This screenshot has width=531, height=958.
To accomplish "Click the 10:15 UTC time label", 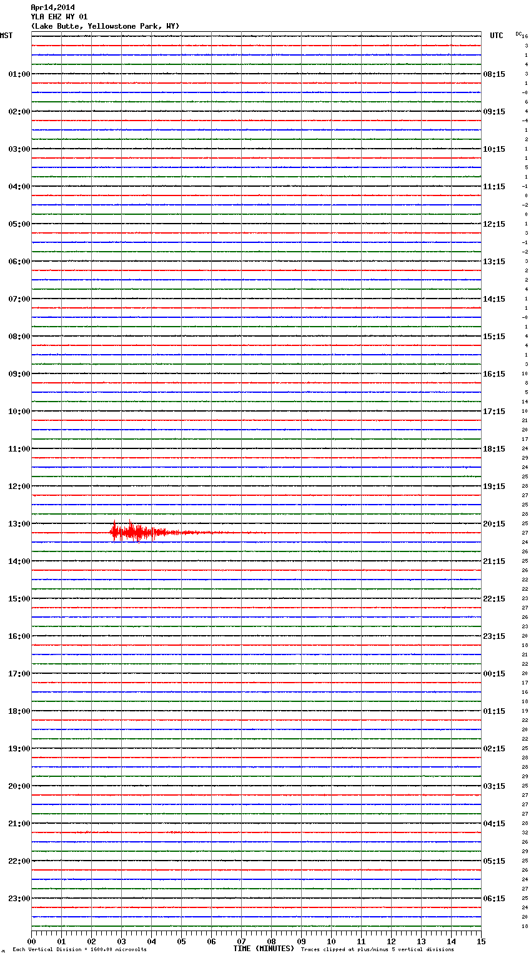I will (x=494, y=149).
